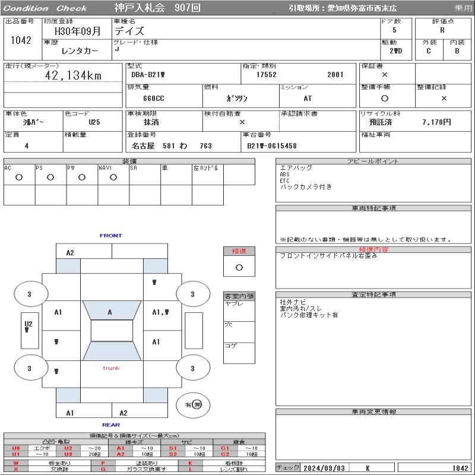This screenshot has height=475, width=475.
Task: Click the check date 2024/09/03
Action: (324, 468)
